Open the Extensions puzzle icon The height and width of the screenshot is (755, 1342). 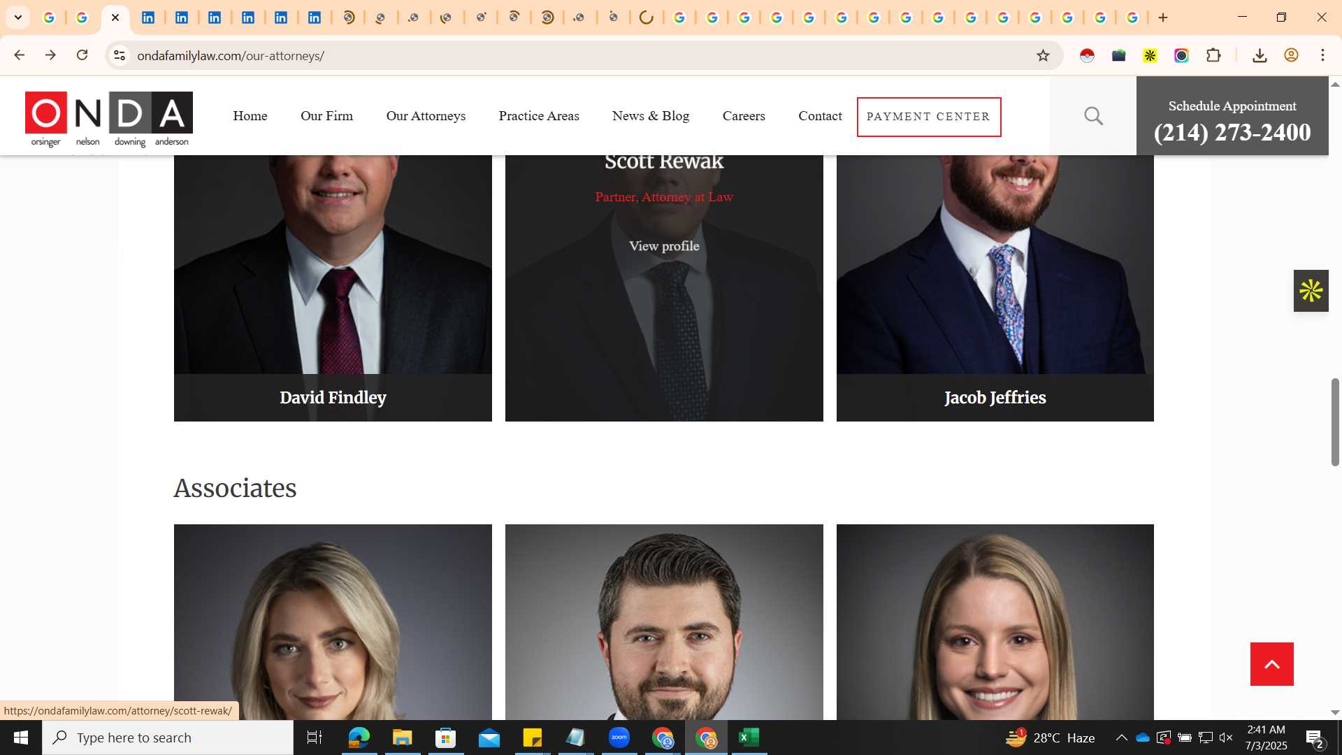point(1213,55)
